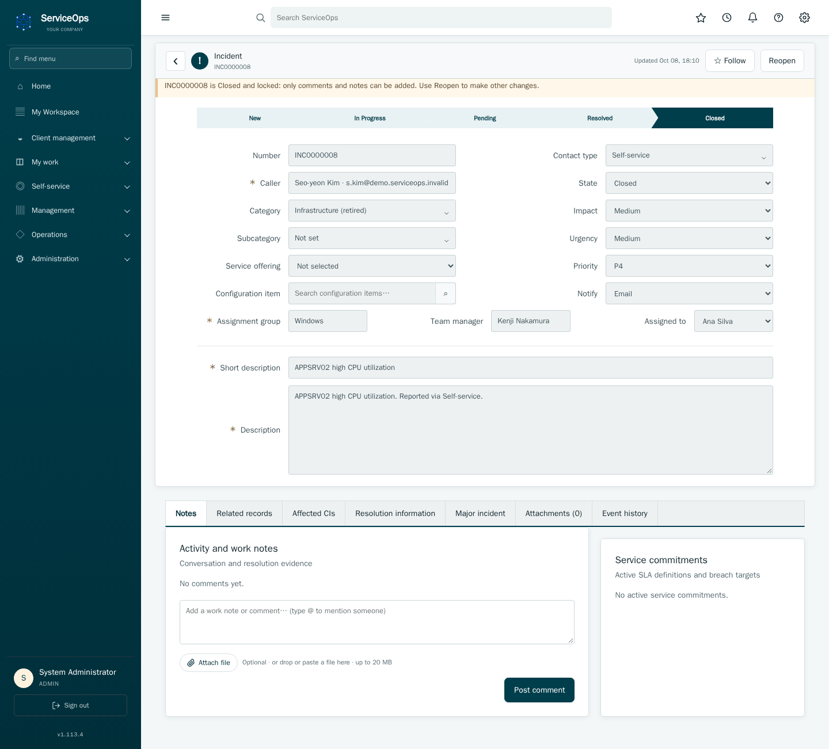
Task: Open the Service offering dropdown
Action: (x=372, y=266)
